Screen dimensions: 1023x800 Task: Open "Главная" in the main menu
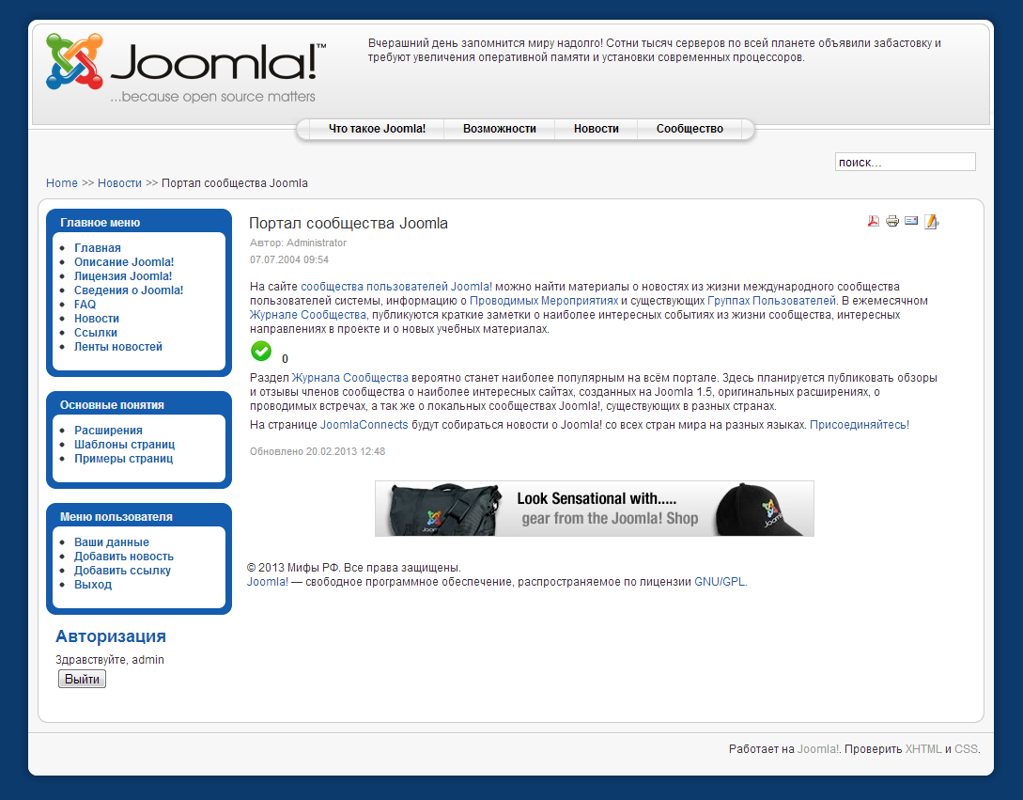[97, 247]
